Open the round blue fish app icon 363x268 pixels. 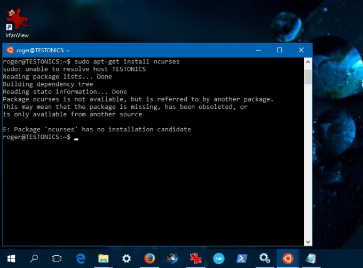click(219, 258)
